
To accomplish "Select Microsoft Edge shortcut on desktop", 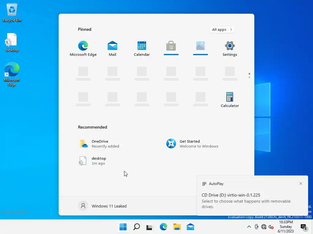I will click(x=12, y=74).
